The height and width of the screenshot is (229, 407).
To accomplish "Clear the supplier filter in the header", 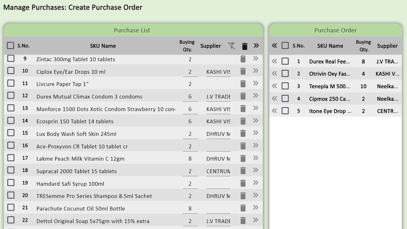I will [x=231, y=46].
